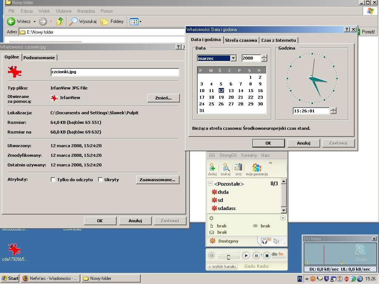Click Anuluj in the Data i godzina dialog

[303, 143]
